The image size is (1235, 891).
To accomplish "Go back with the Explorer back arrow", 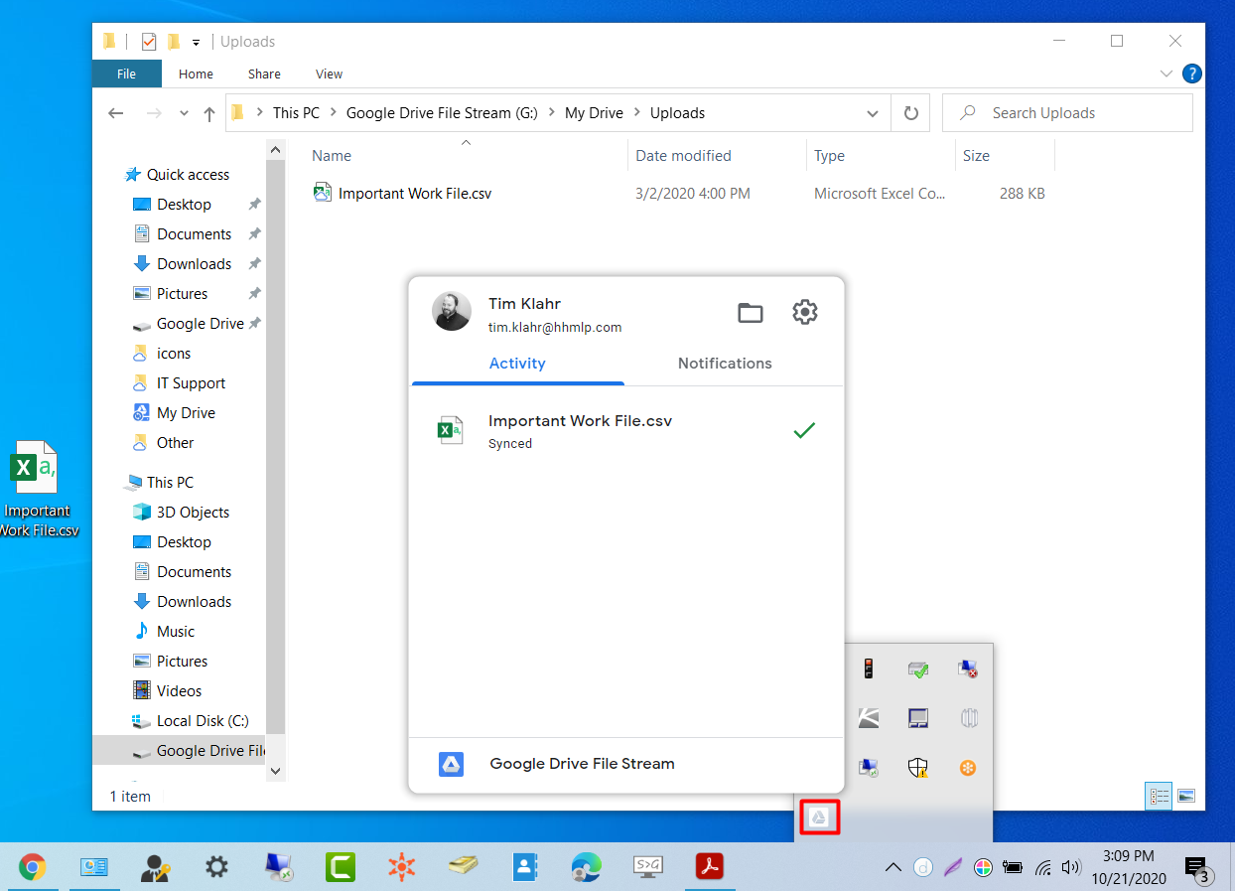I will [116, 113].
